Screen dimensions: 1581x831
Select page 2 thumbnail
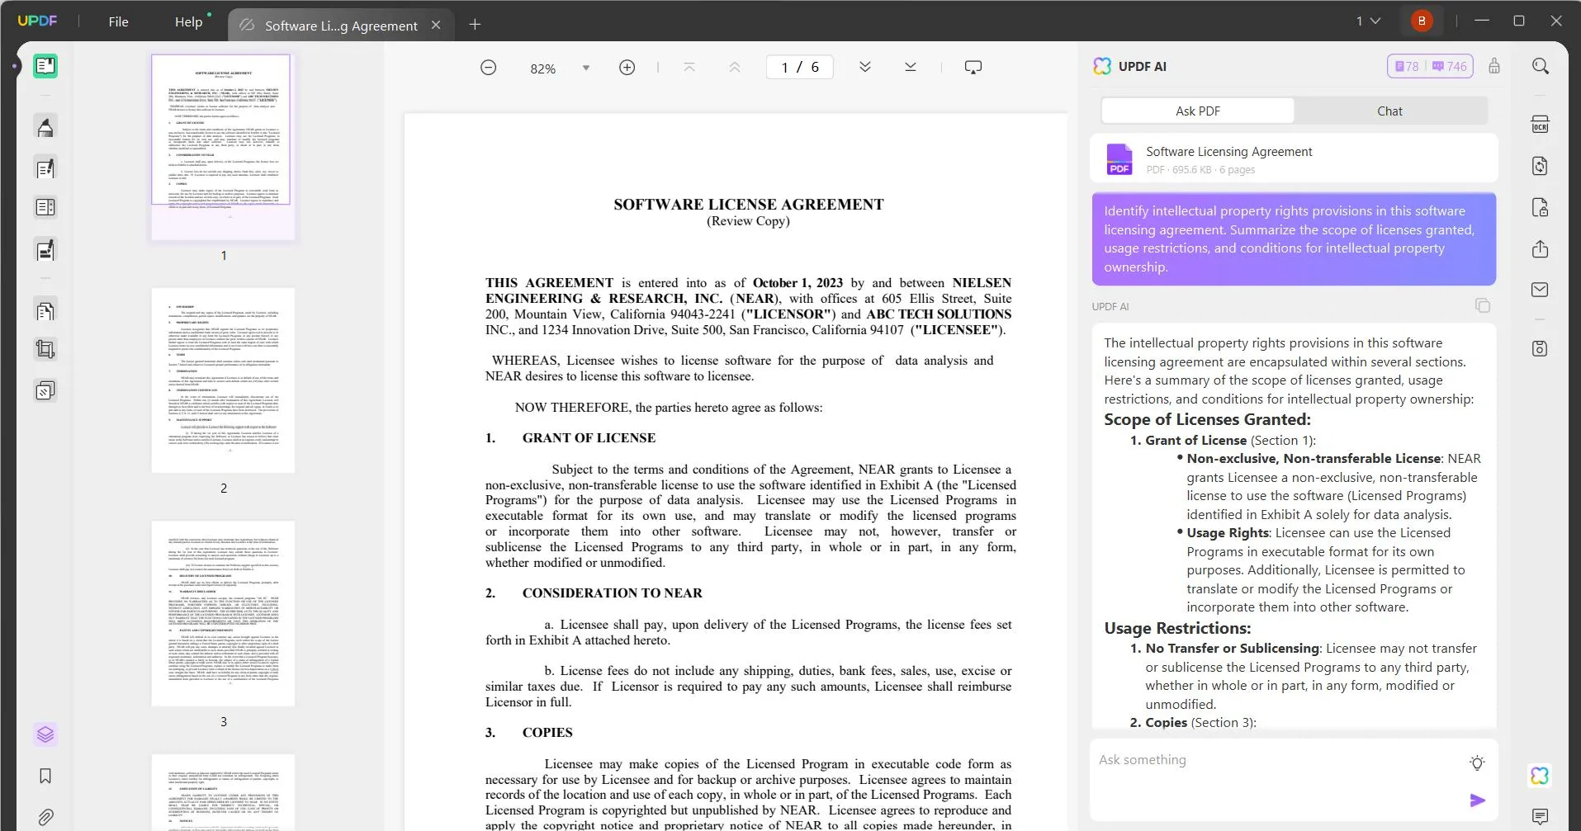[223, 380]
